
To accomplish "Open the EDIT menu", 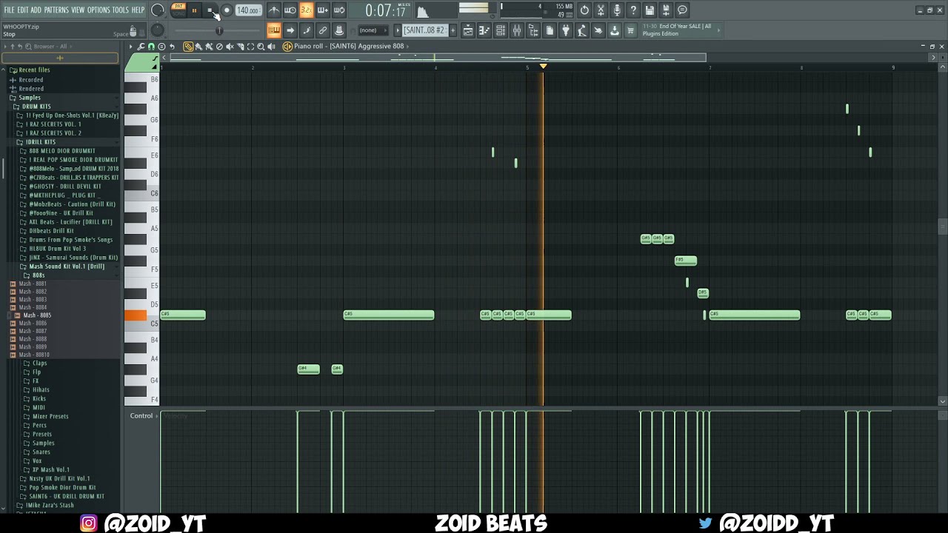I will coord(23,10).
